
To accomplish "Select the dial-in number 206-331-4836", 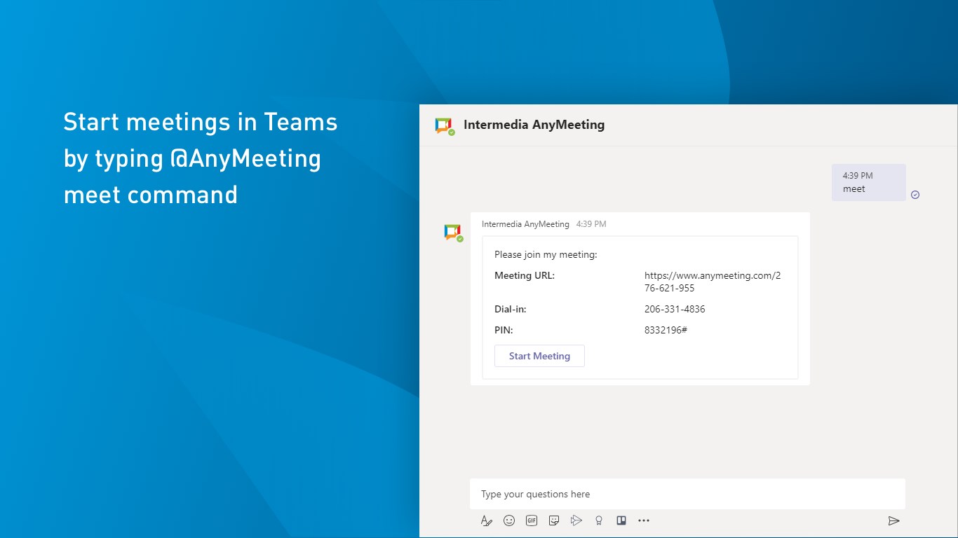I will [675, 309].
